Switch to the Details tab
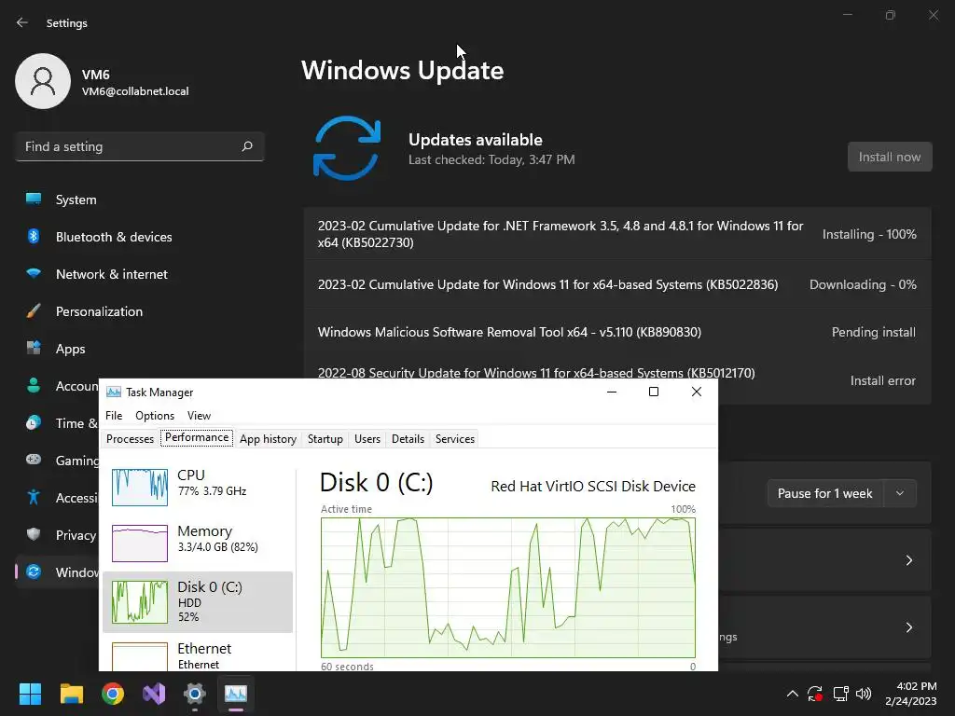955x716 pixels. pos(408,438)
